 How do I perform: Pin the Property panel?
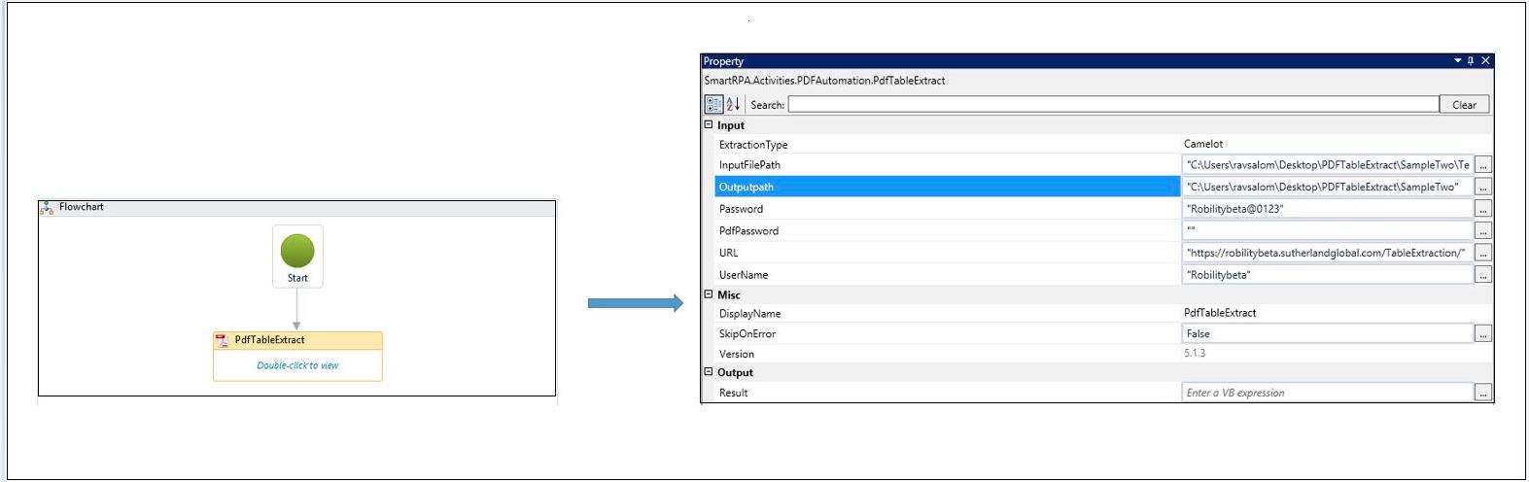coord(1471,61)
